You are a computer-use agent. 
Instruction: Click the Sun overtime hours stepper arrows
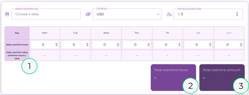241,45
